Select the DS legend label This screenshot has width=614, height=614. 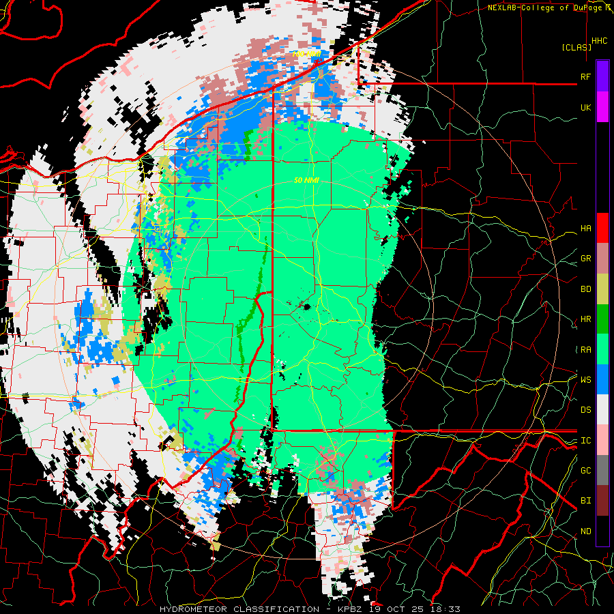point(586,410)
